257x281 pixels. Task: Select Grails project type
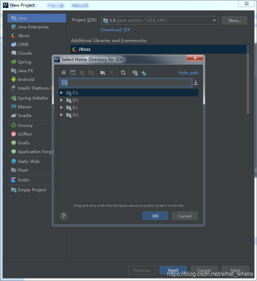point(30,143)
